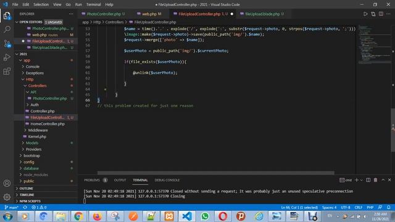Expand the Models folder
Screen dimensions: 395x222
[x=46, y=142]
